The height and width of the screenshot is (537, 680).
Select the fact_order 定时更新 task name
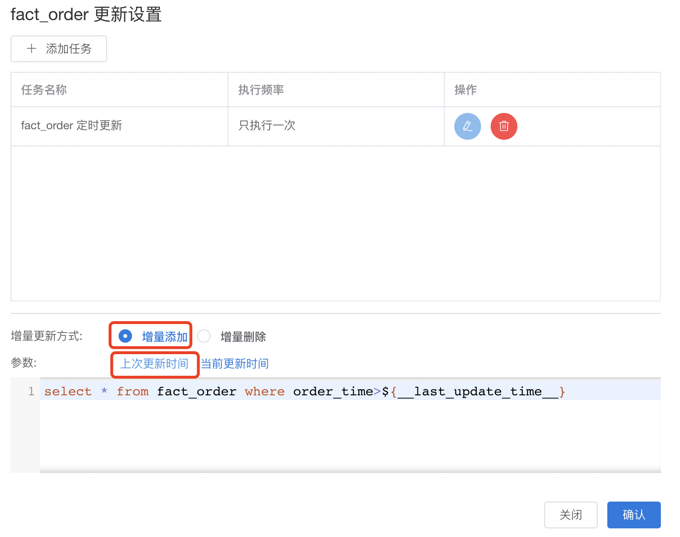click(72, 126)
